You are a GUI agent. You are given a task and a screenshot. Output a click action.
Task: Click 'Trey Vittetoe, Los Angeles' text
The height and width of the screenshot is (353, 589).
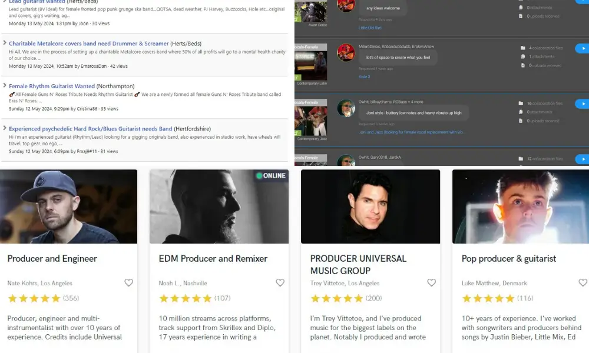pos(345,283)
